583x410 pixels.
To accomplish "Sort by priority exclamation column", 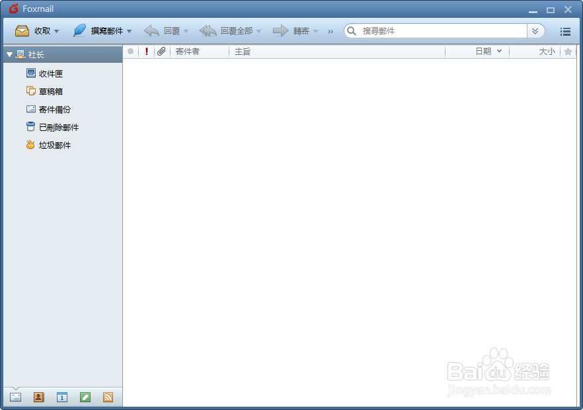I will pyautogui.click(x=147, y=52).
